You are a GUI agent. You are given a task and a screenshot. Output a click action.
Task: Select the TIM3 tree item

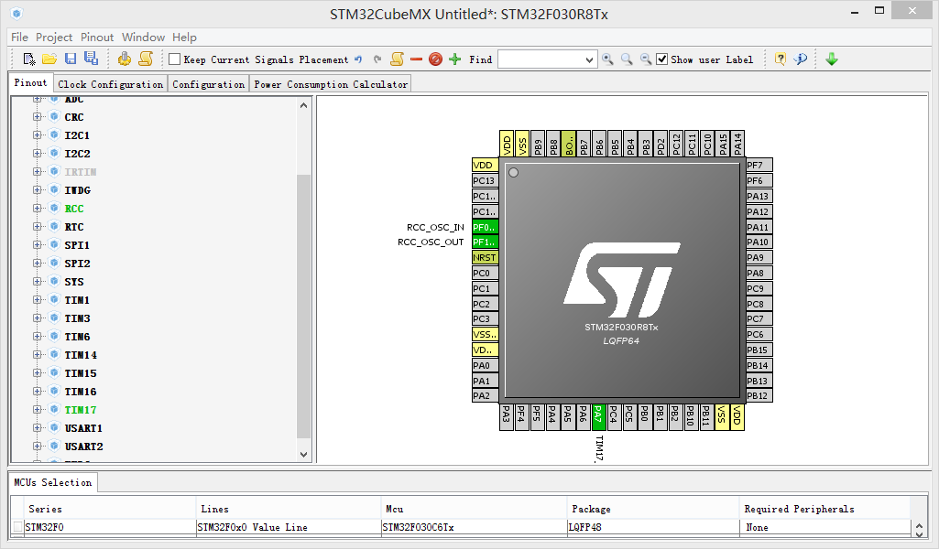pyautogui.click(x=77, y=318)
